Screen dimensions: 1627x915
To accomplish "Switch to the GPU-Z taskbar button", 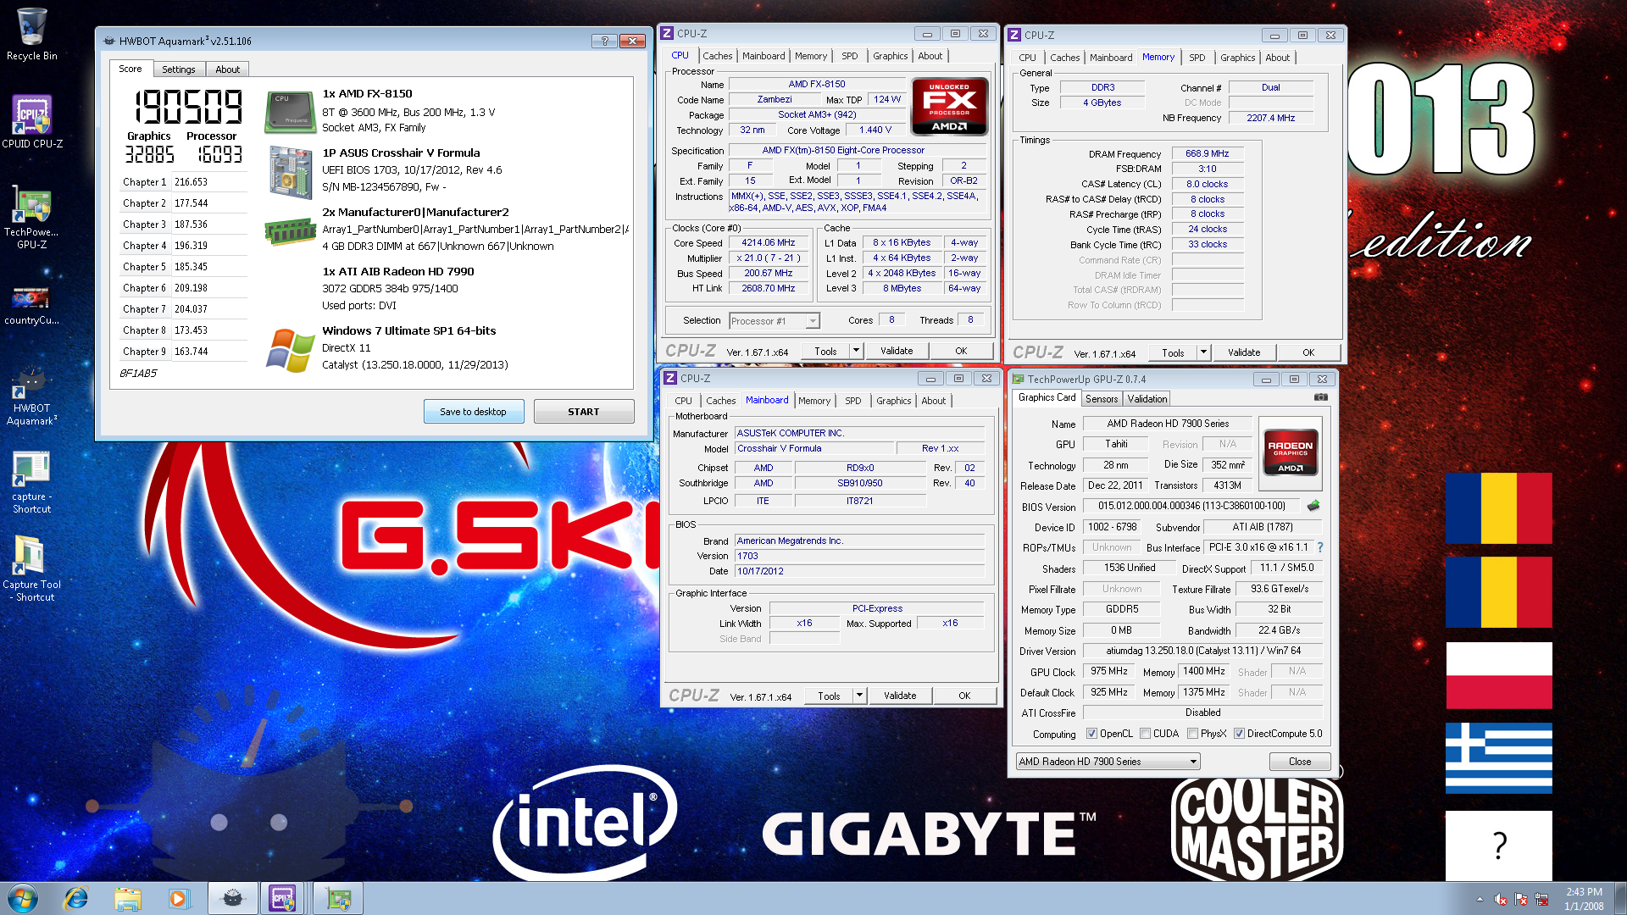I will click(x=338, y=898).
